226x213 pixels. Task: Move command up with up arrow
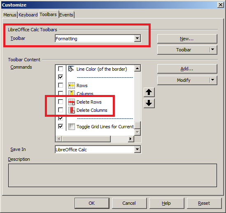click(149, 92)
